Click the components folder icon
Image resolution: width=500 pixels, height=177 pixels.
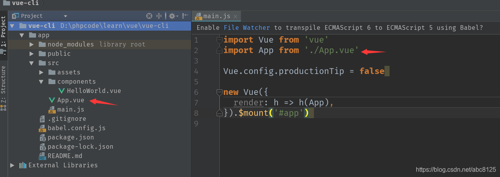tap(52, 82)
